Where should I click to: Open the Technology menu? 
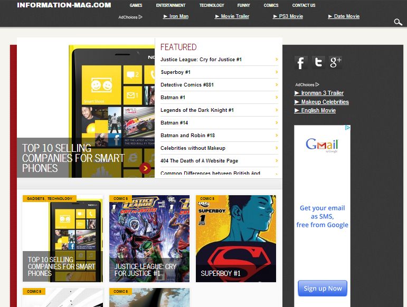point(212,5)
